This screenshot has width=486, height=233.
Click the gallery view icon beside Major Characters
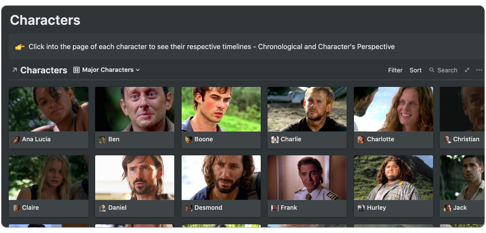(x=76, y=70)
